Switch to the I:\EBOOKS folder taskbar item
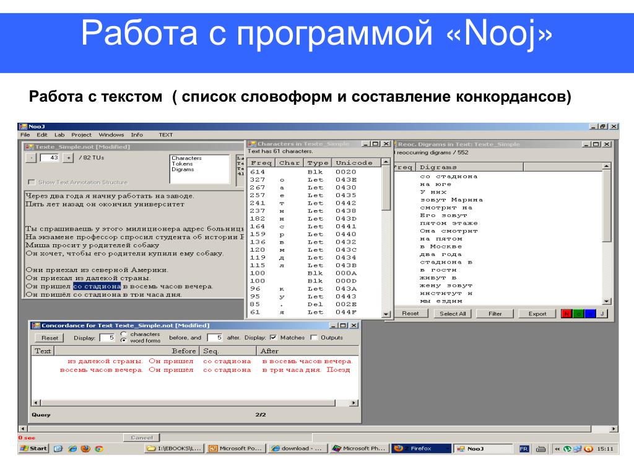Viewport: 634px width, 476px height. [175, 449]
